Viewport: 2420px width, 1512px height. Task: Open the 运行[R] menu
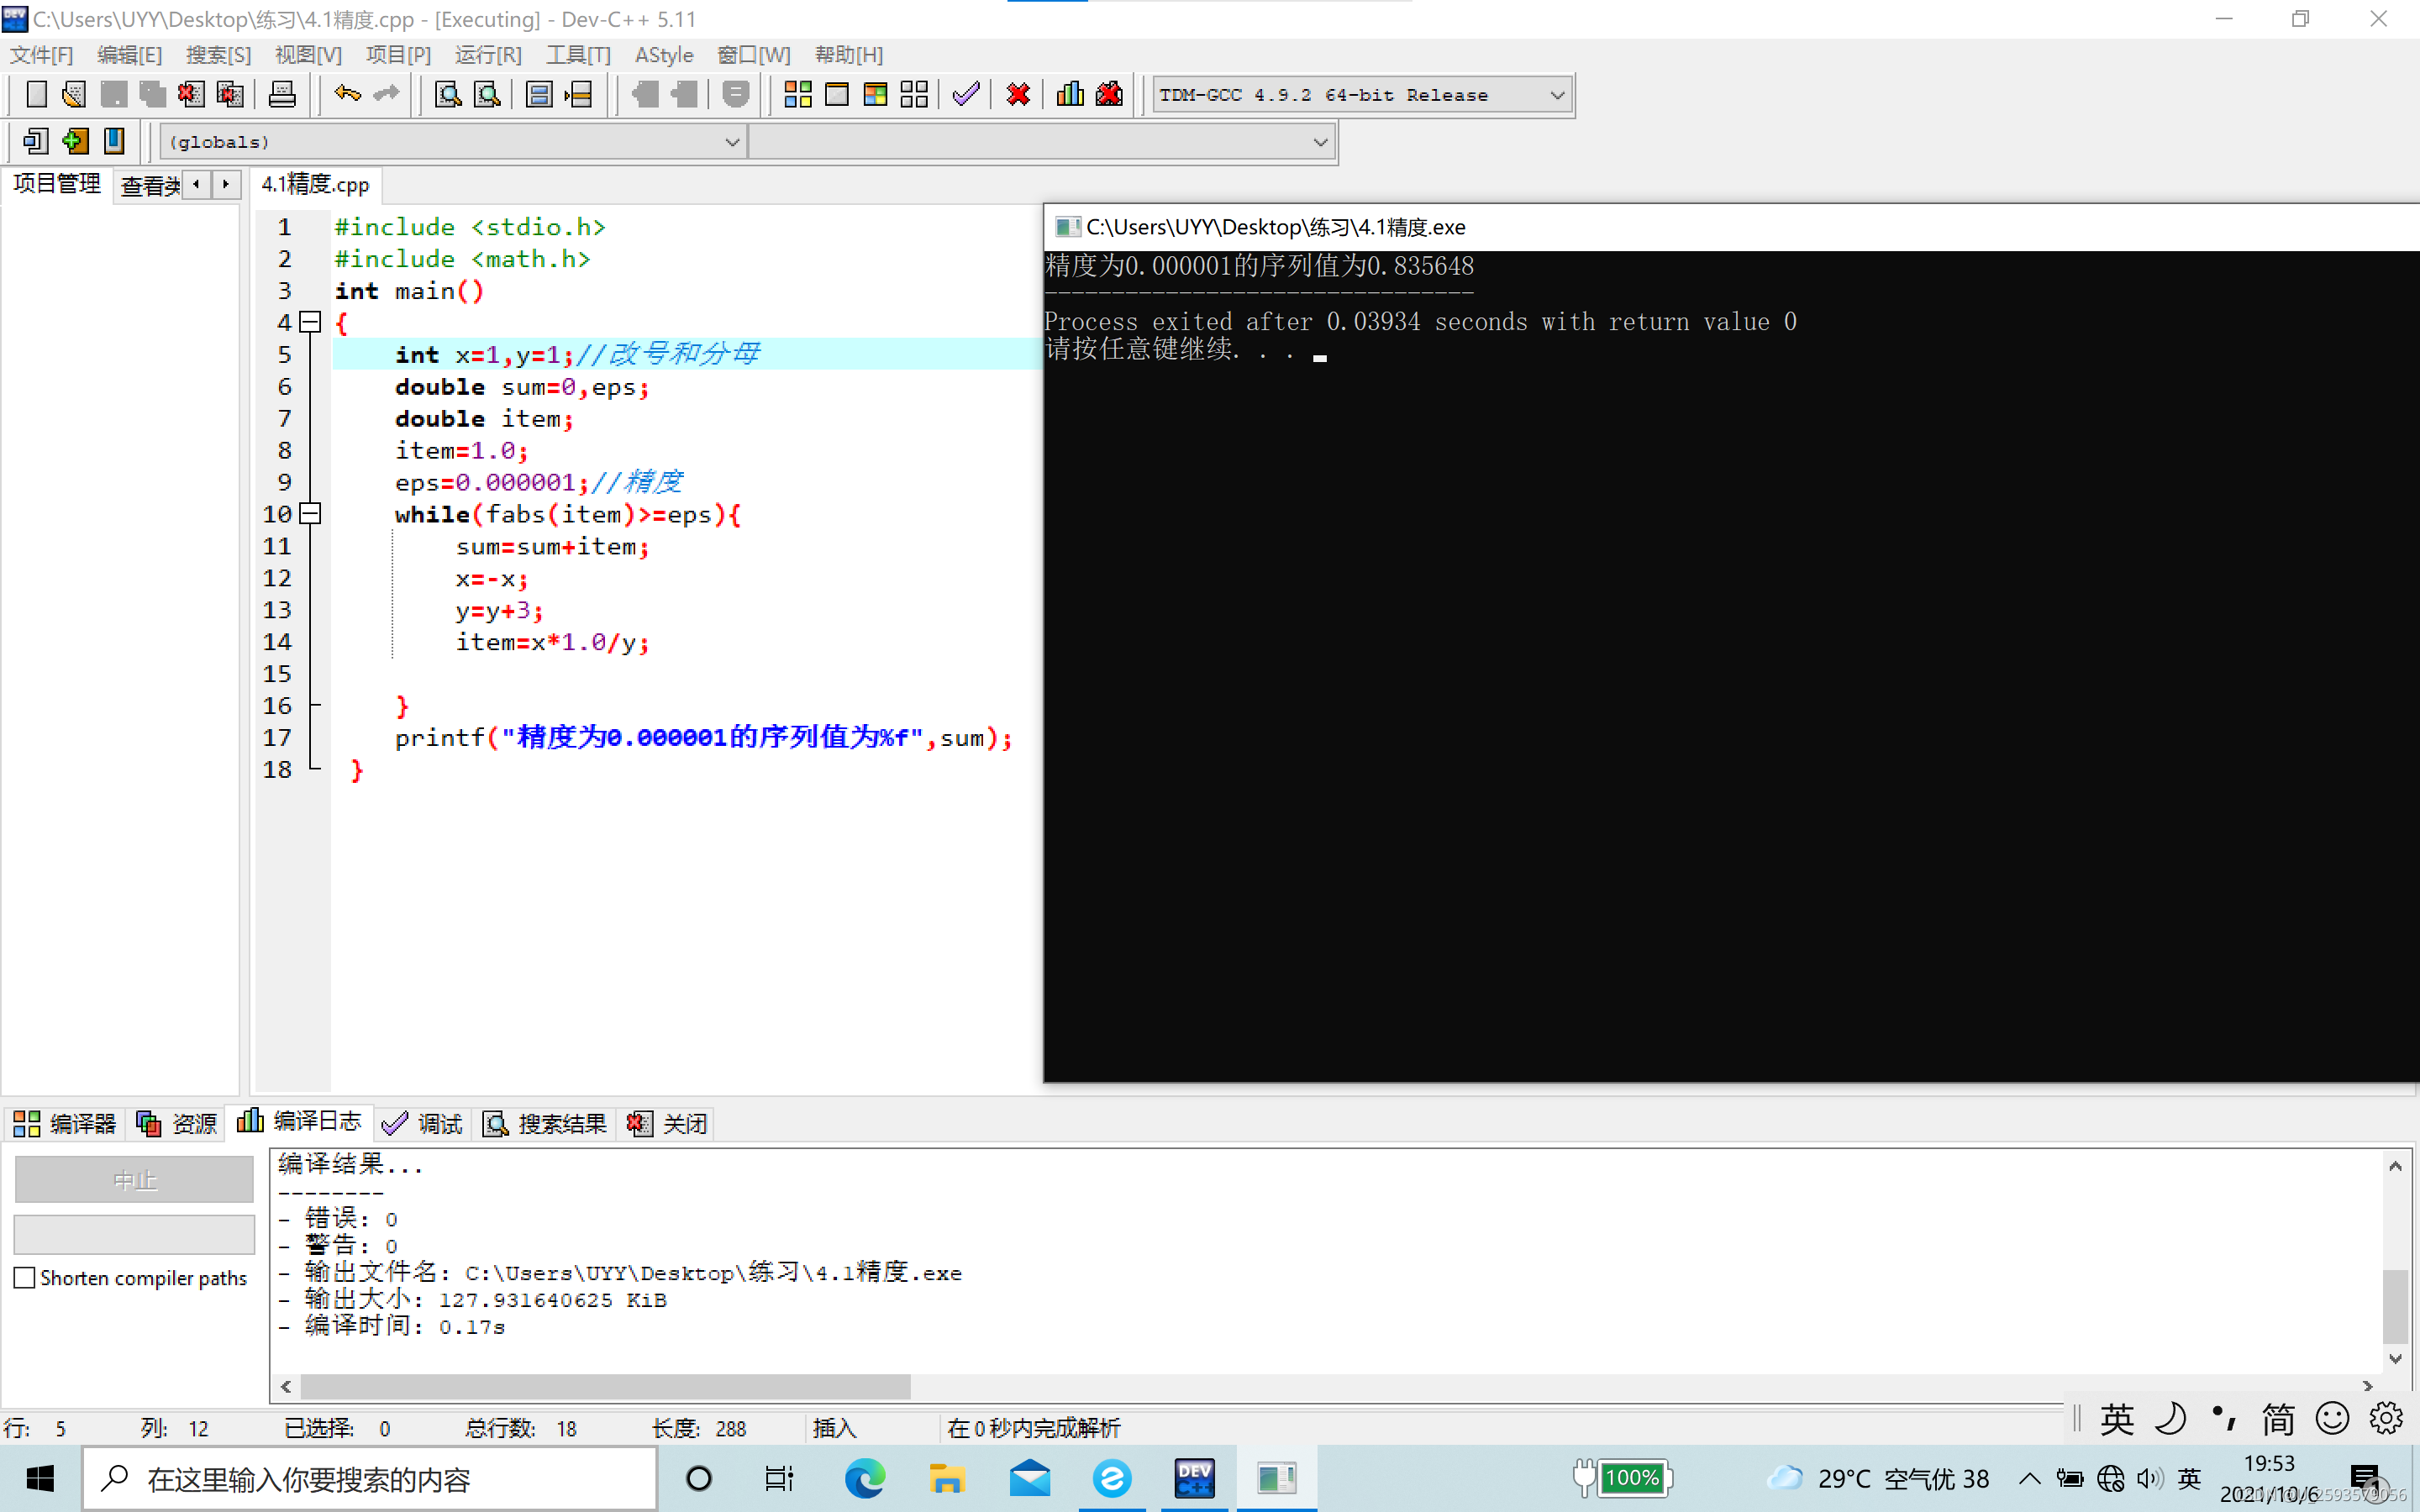point(489,55)
